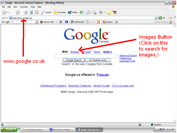Click the News link
Screen dimensions: 177x133
pos(97,52)
